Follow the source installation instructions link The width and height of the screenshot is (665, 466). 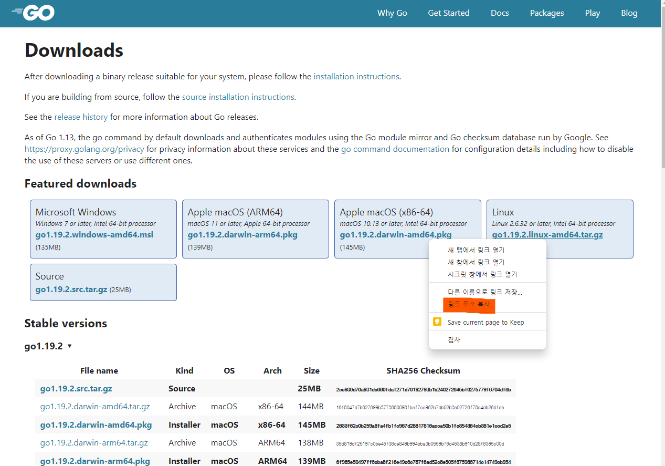(238, 97)
